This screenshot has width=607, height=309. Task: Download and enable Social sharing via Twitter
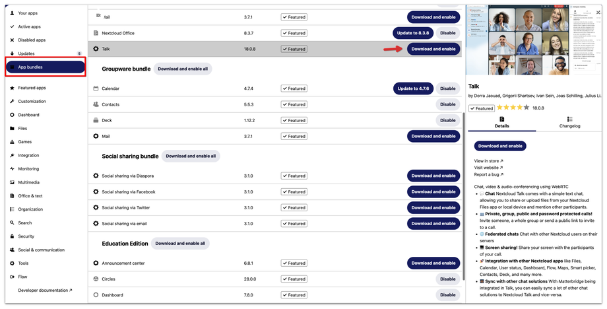433,207
